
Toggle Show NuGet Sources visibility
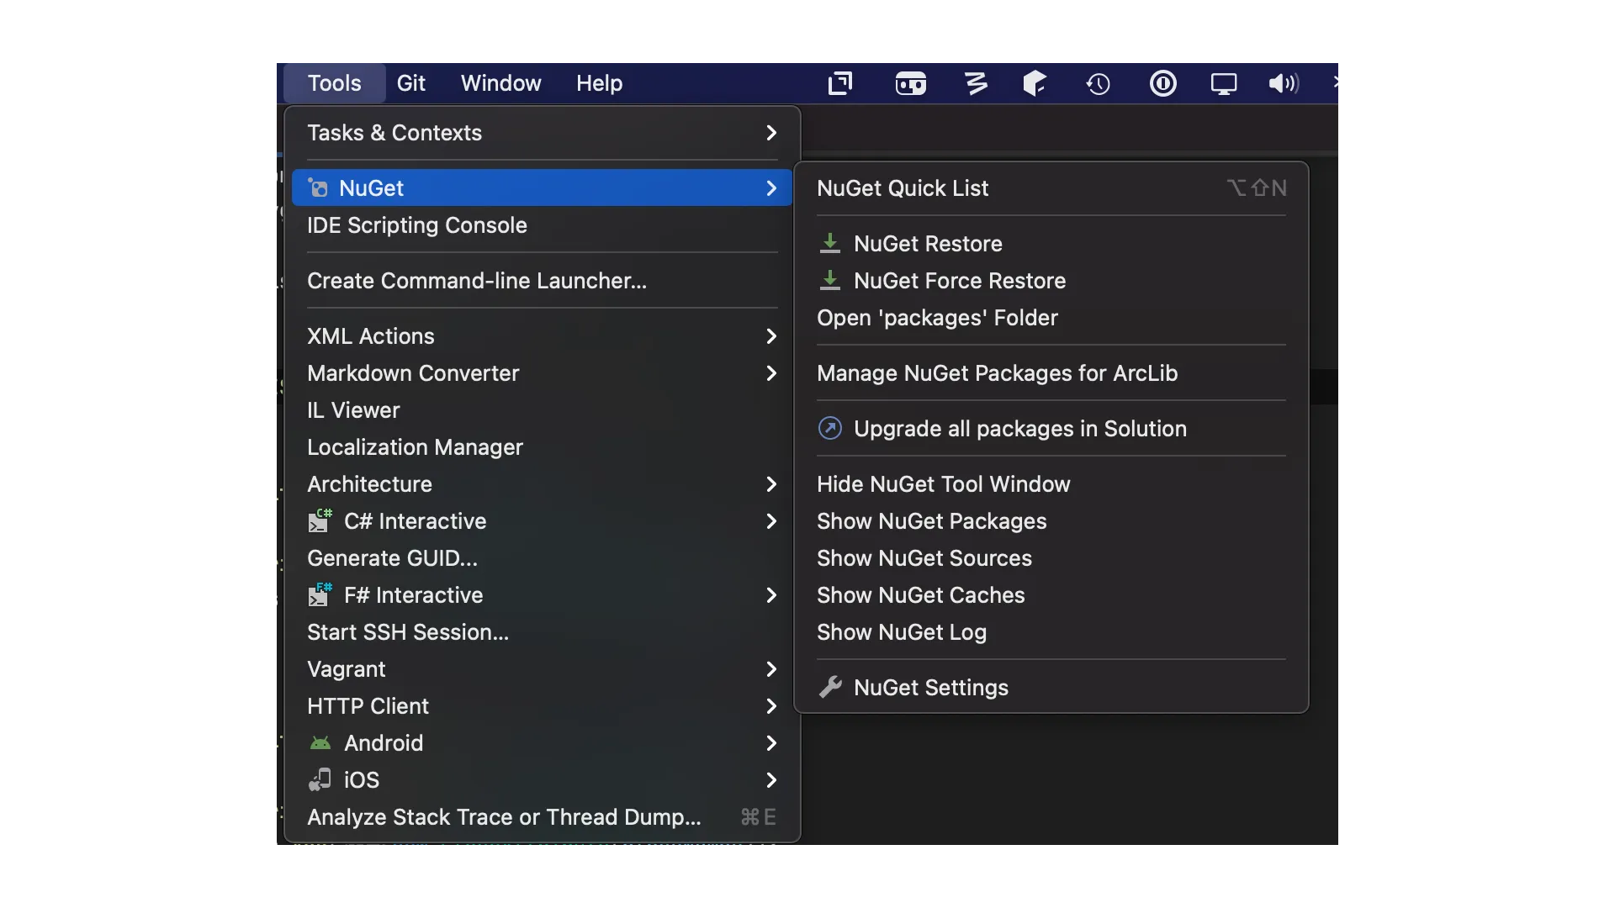[924, 557]
